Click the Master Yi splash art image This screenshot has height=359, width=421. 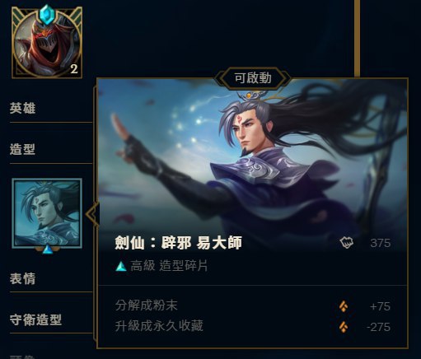[x=253, y=165]
